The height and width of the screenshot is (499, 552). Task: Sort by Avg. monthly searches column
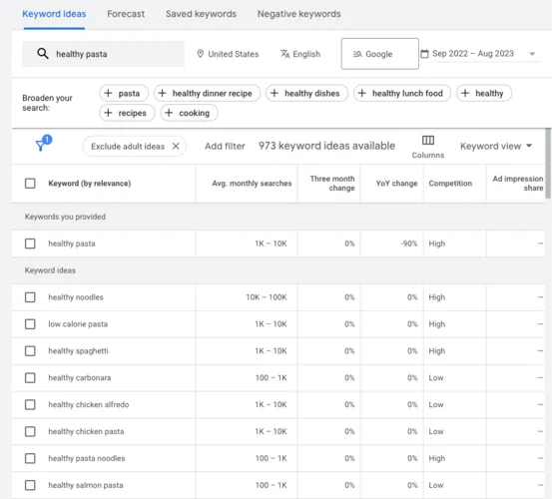(x=252, y=184)
